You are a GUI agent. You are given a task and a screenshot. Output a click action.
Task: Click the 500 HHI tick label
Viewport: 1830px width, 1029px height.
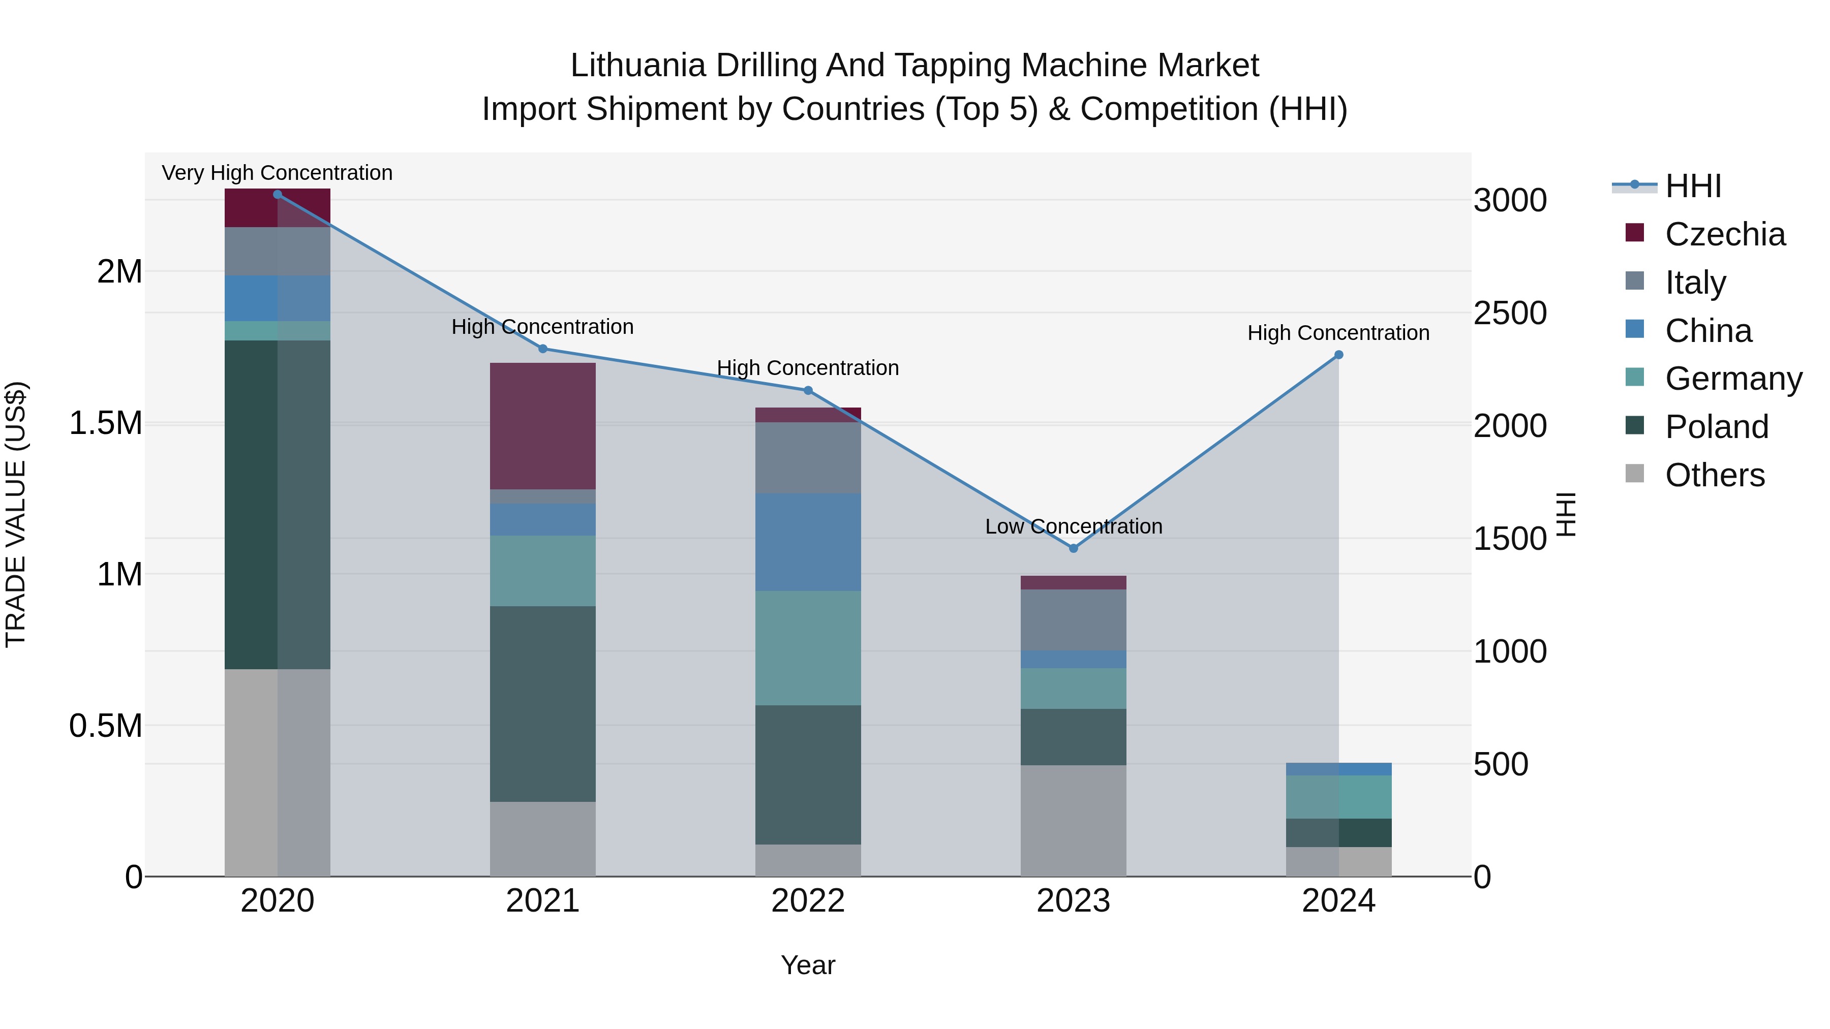pos(1501,765)
